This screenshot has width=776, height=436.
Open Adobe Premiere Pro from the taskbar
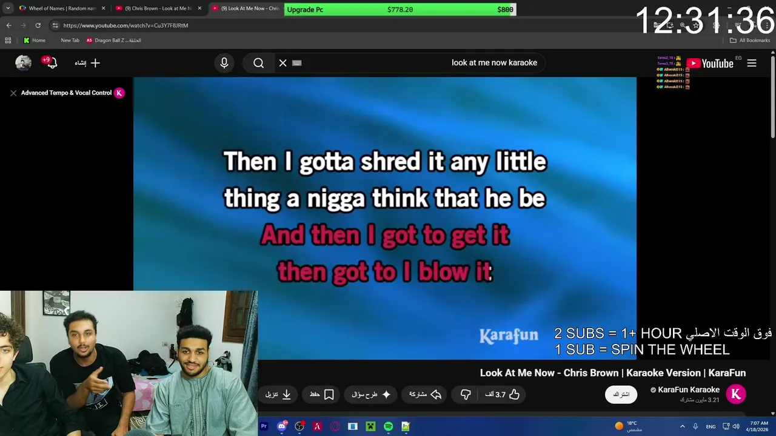(264, 426)
